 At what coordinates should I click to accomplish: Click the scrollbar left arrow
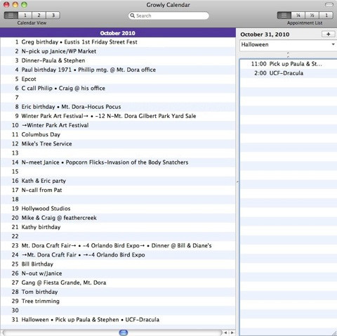[x=225, y=332]
